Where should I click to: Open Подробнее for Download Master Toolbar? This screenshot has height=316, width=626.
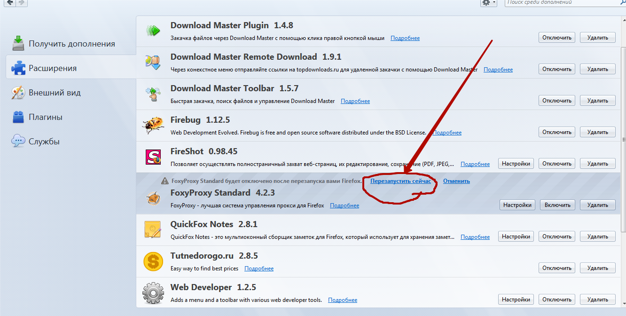coord(355,101)
